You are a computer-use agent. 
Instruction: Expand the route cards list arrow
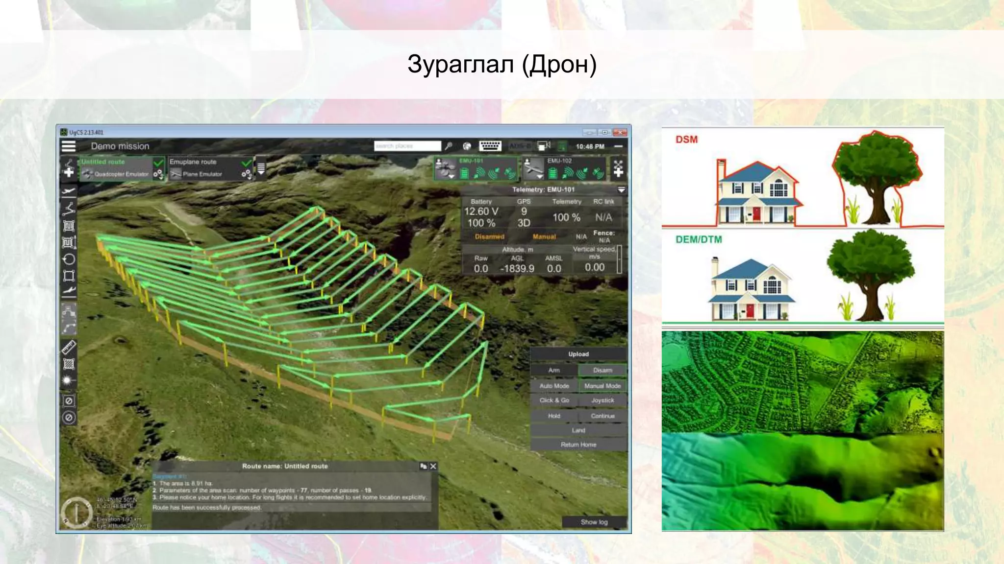[261, 169]
